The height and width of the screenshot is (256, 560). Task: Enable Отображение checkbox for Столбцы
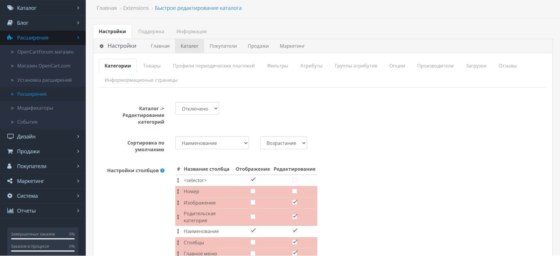coord(253,242)
